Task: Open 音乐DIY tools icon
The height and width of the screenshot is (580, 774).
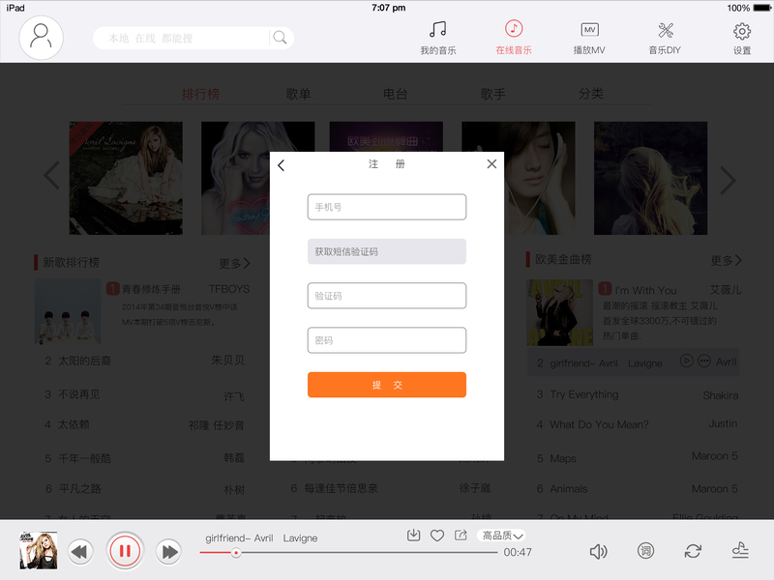Action: pyautogui.click(x=666, y=30)
